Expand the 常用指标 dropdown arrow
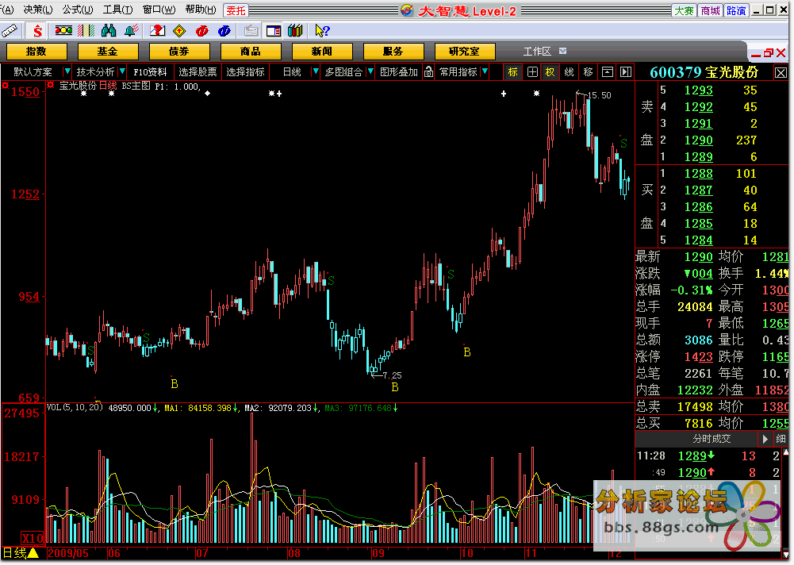794x565 pixels. click(x=485, y=72)
